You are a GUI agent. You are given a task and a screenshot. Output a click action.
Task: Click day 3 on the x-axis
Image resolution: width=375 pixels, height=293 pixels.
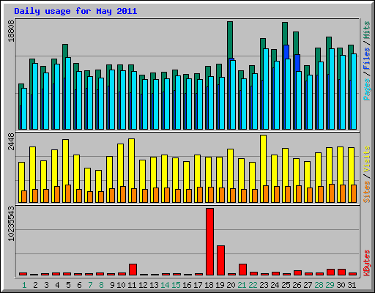point(46,285)
